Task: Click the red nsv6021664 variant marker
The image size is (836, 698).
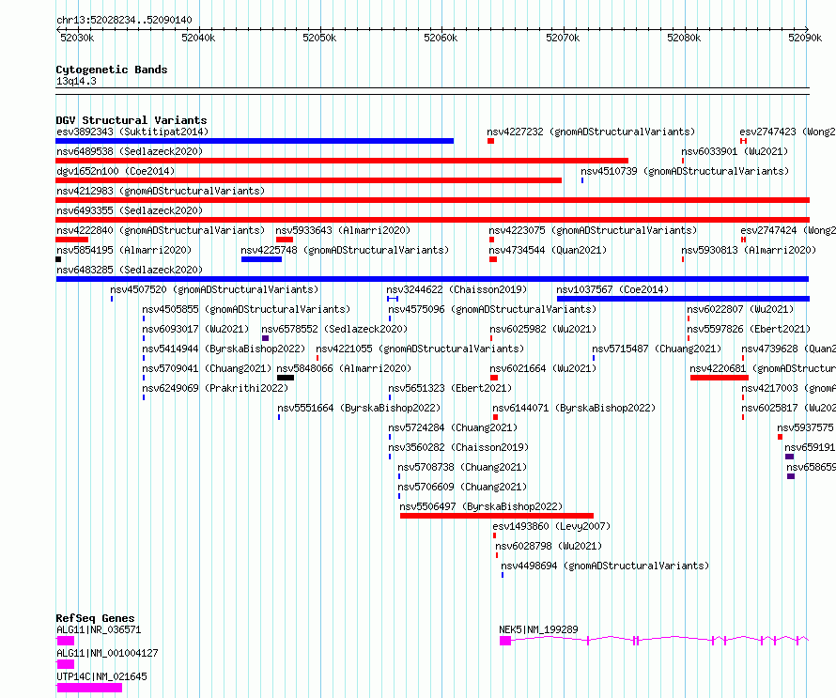Action: (494, 378)
